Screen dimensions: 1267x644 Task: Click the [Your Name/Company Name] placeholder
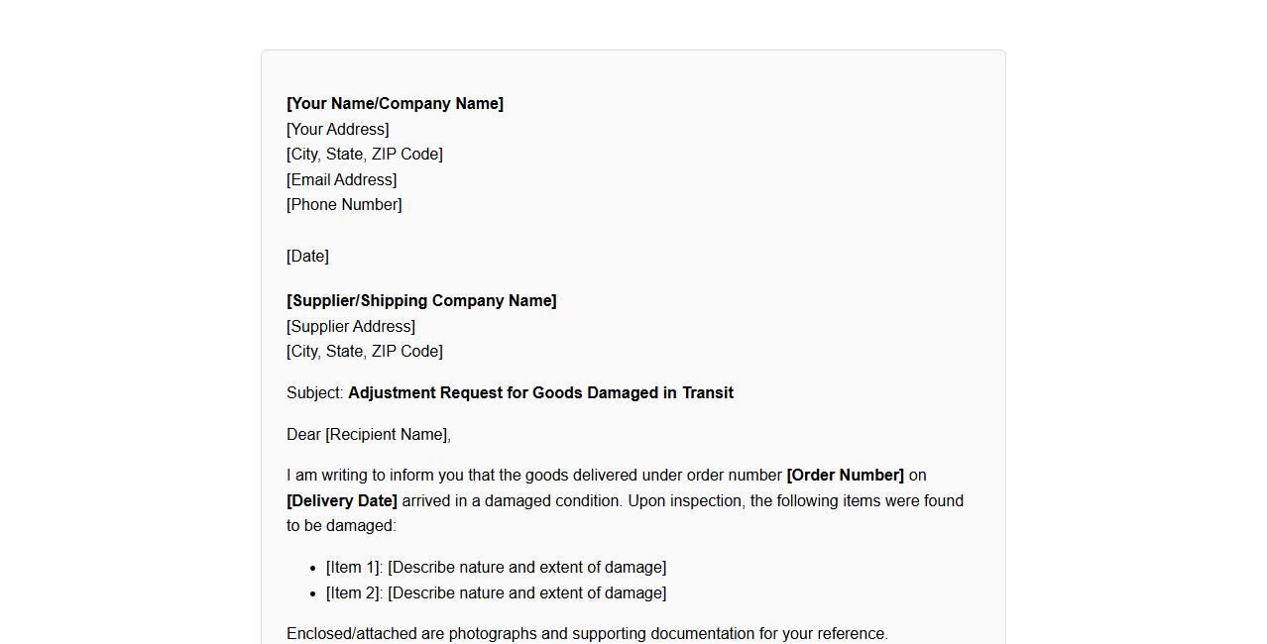[x=395, y=104]
